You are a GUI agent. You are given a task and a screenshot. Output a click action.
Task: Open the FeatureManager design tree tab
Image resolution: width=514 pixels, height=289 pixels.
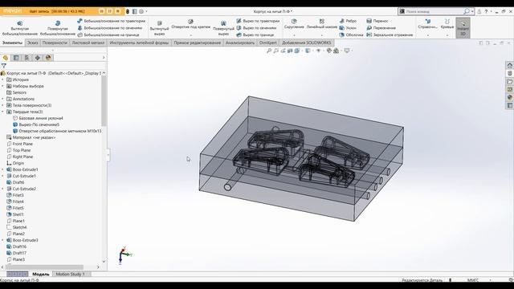[x=6, y=58]
